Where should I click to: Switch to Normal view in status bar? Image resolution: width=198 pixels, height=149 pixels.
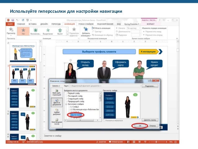tap(128, 142)
